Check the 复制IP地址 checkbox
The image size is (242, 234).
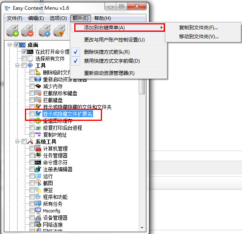point(32,134)
